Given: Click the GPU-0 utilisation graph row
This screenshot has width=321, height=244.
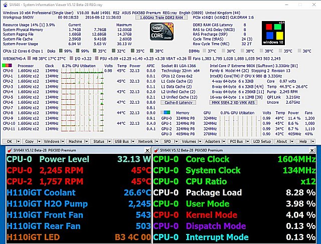Looking at the screenshot, I should 240,118.
